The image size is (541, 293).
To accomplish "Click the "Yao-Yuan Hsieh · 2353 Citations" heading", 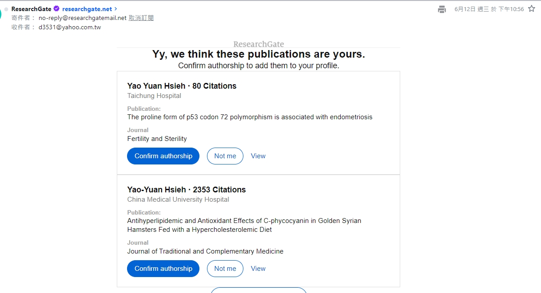I will click(x=186, y=190).
